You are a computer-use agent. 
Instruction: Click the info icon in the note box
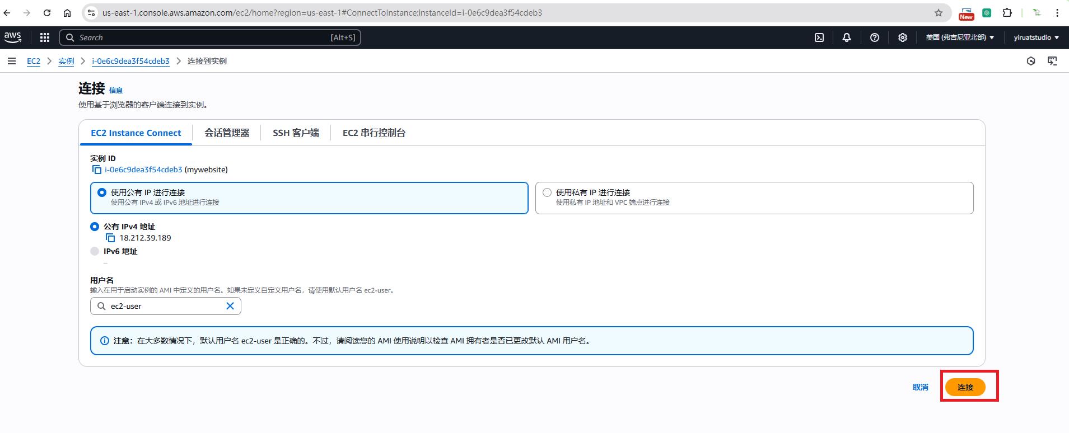104,341
